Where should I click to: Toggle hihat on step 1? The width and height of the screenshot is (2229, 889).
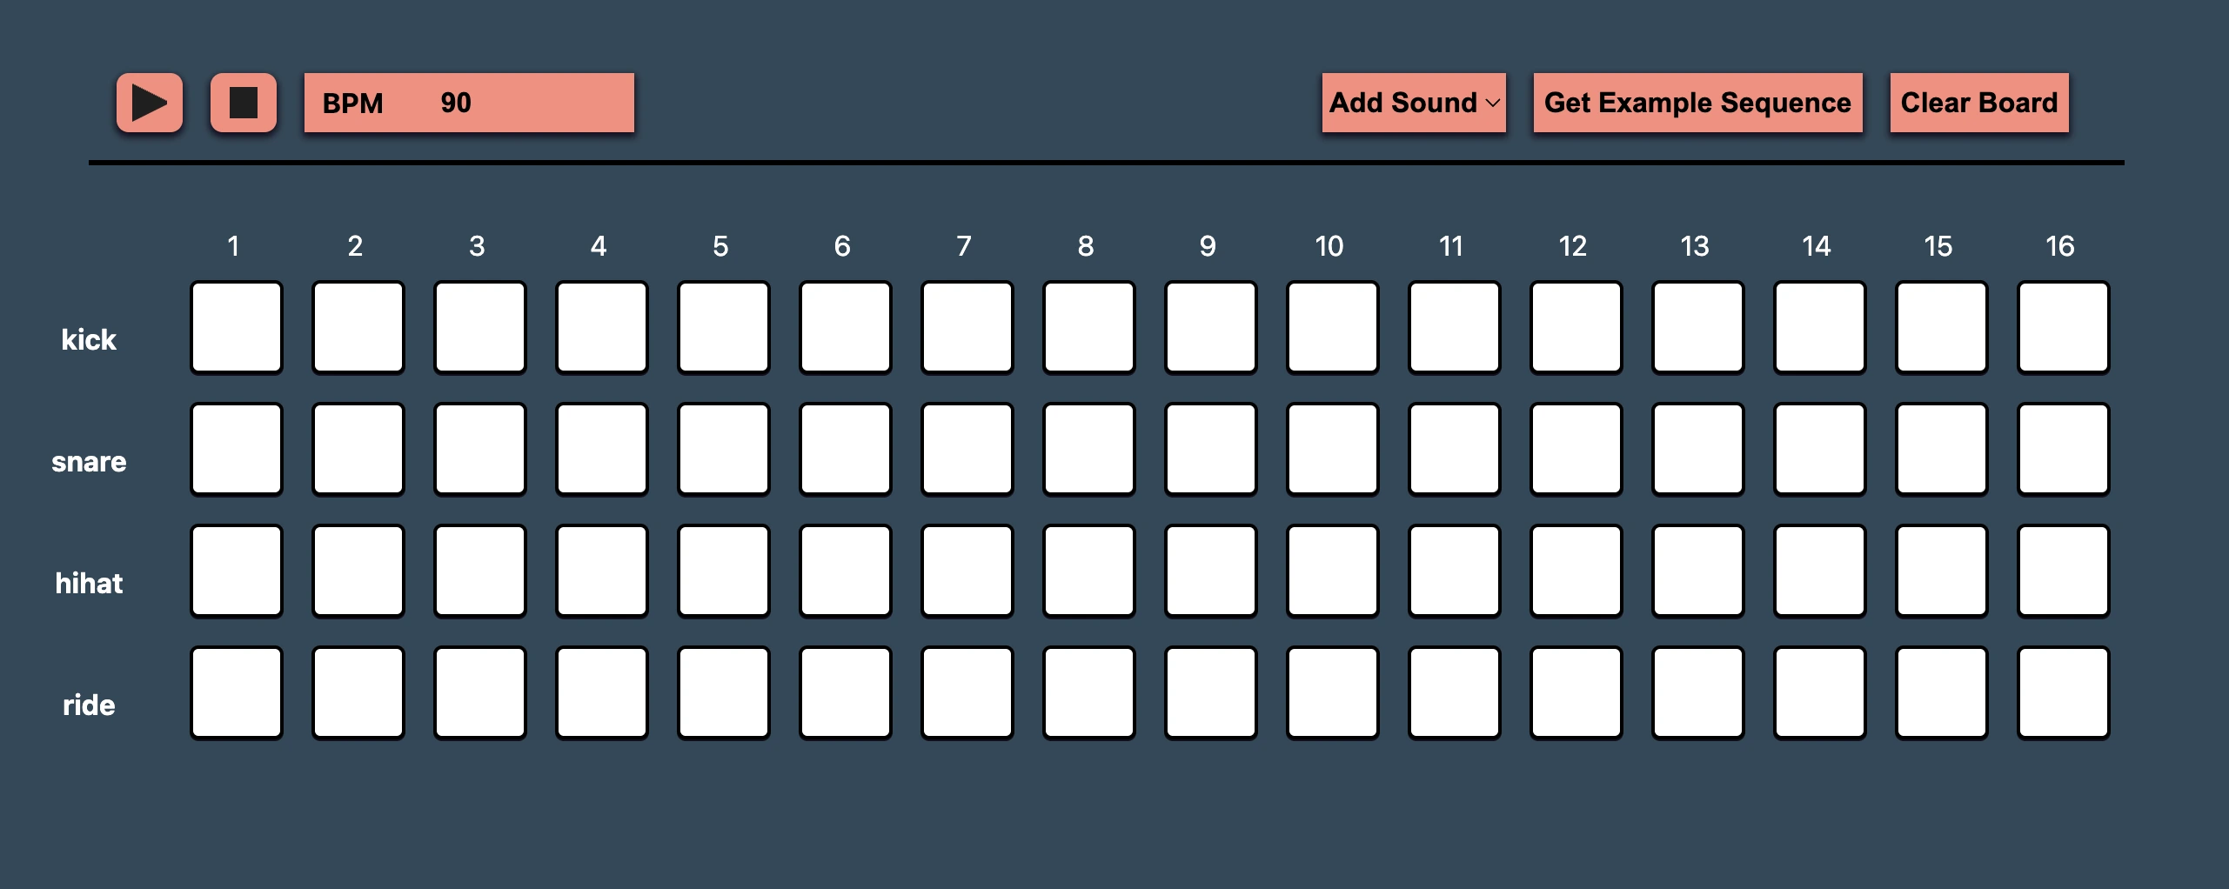pyautogui.click(x=236, y=571)
